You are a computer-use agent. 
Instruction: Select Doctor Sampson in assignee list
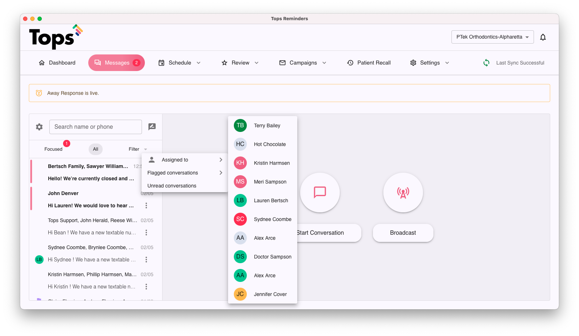(x=263, y=257)
